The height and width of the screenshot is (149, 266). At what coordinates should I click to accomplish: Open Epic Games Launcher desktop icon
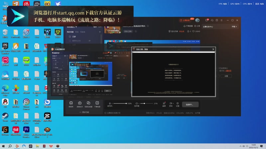[5, 48]
